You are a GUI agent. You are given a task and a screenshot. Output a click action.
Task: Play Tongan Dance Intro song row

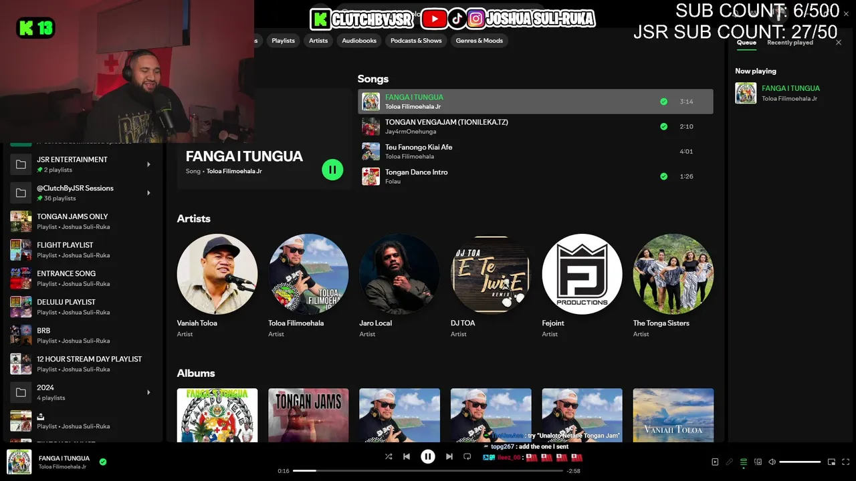point(535,176)
